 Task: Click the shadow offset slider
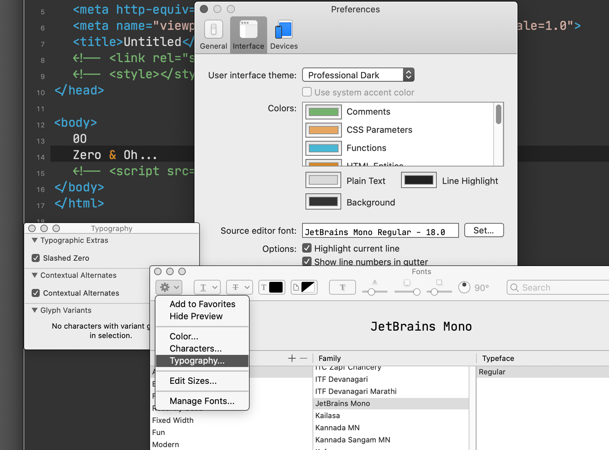point(440,292)
